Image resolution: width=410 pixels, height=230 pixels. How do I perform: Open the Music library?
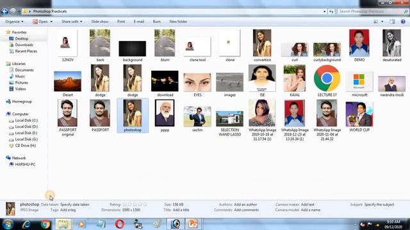[x=20, y=76]
